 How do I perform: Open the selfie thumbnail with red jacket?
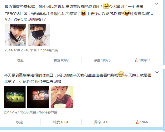pos(62,97)
